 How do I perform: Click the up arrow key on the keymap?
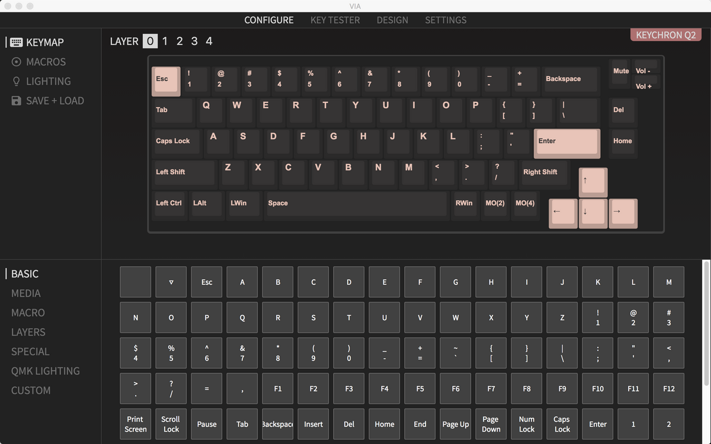coord(592,182)
